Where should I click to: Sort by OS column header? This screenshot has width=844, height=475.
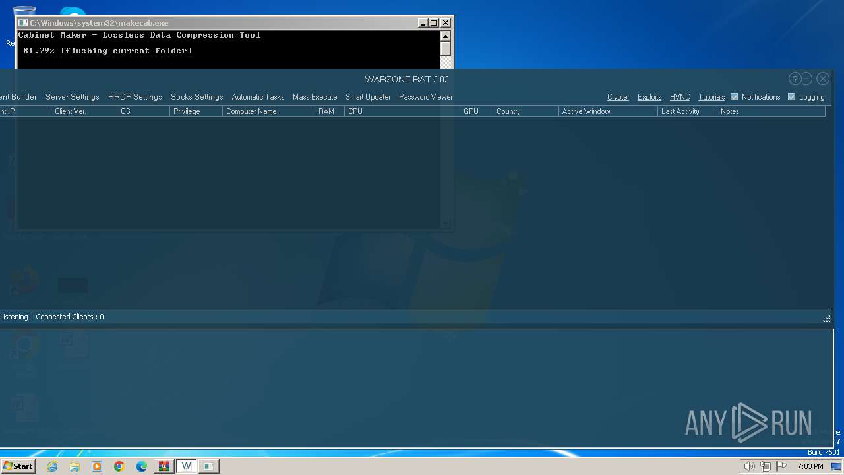[x=143, y=111]
